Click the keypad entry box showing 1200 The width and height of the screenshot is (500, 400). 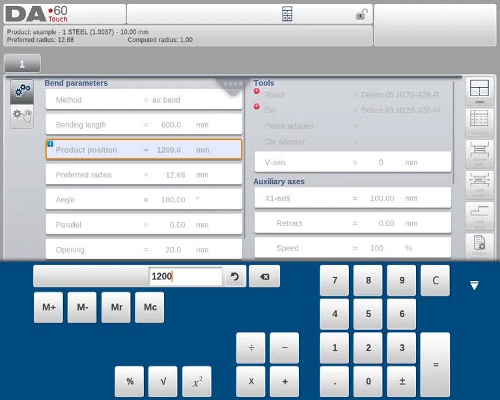(x=186, y=276)
